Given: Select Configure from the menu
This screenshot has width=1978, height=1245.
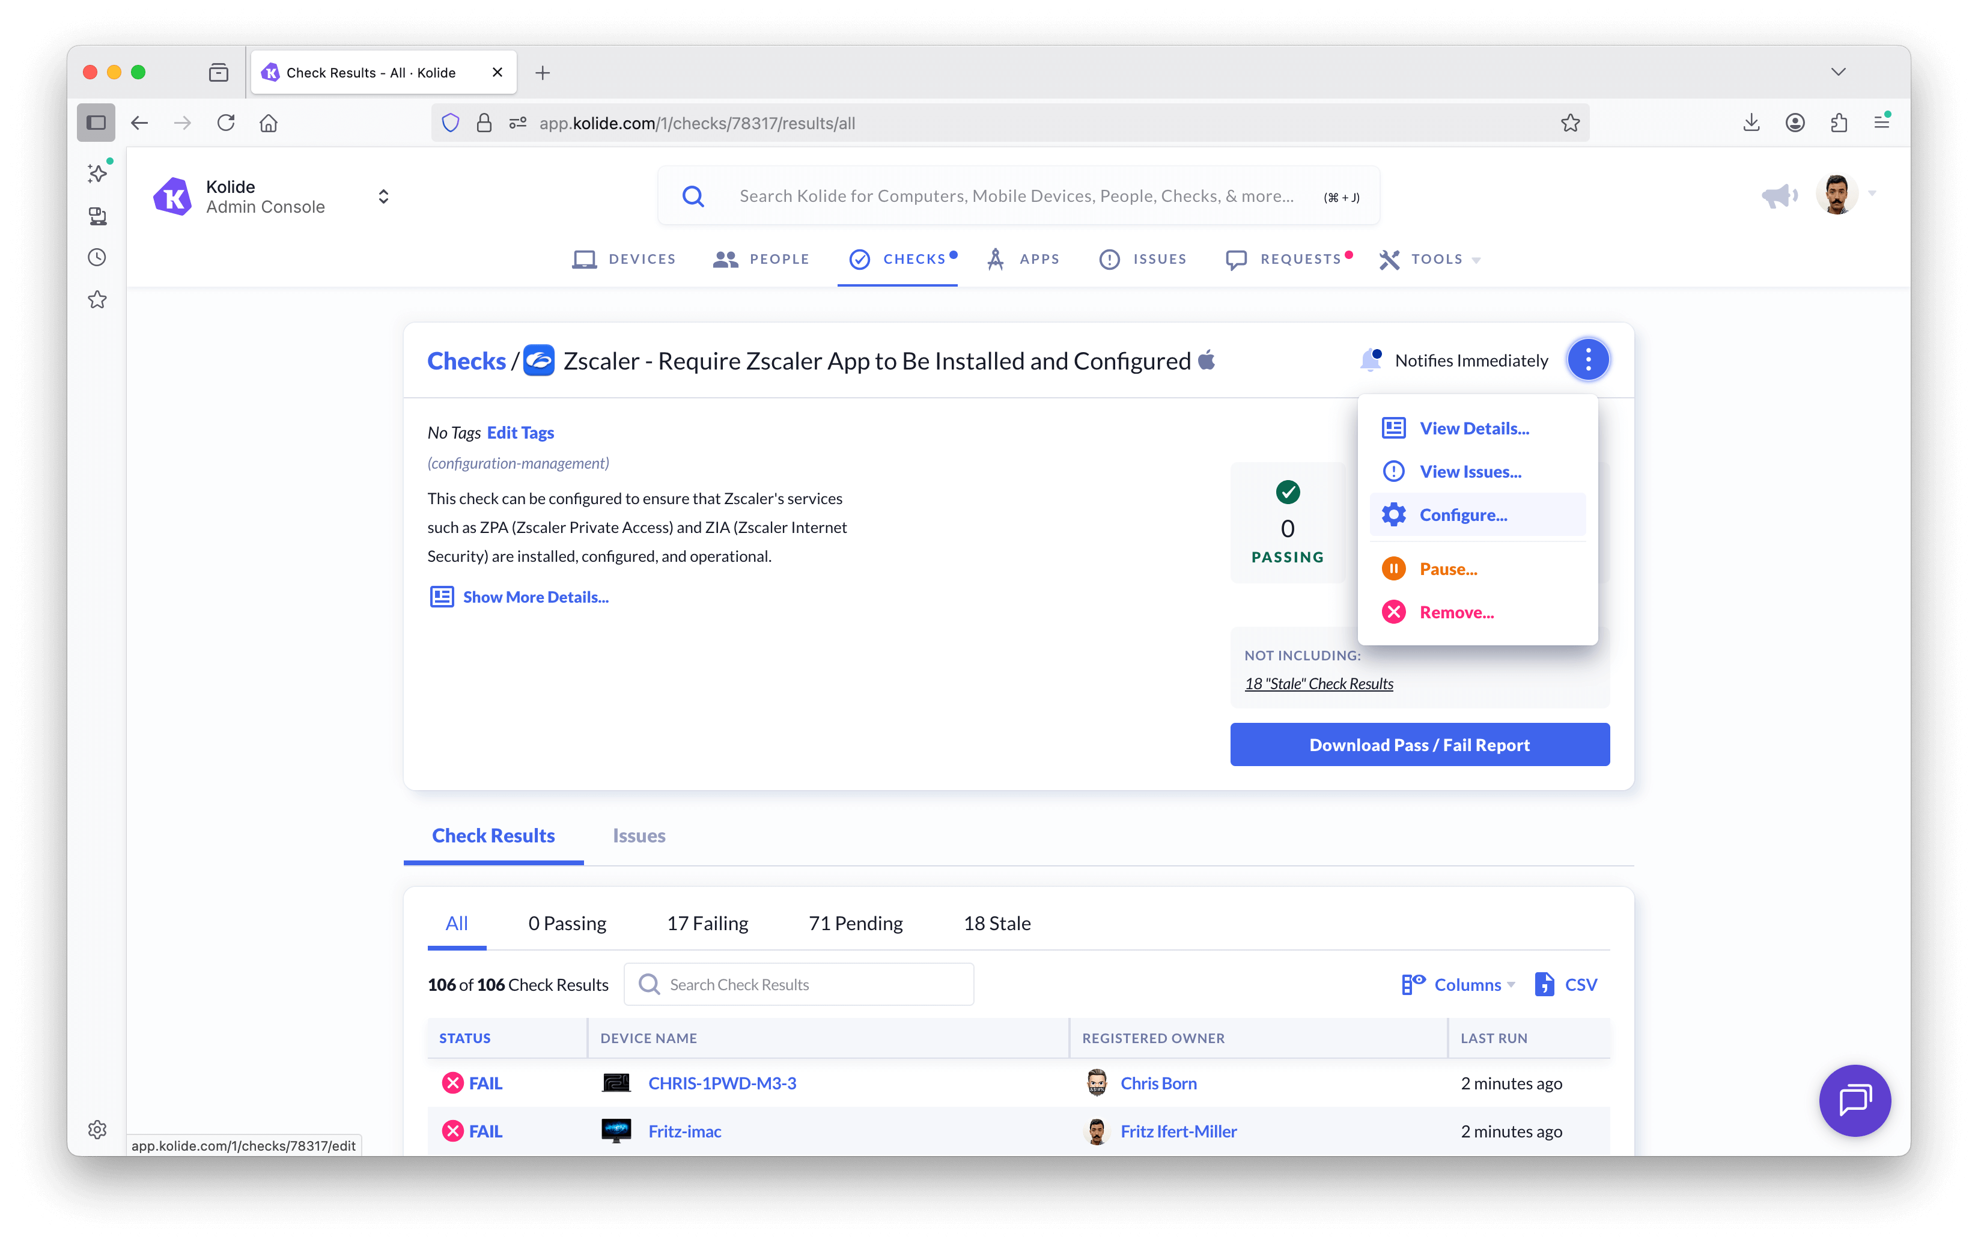Looking at the screenshot, I should point(1463,515).
